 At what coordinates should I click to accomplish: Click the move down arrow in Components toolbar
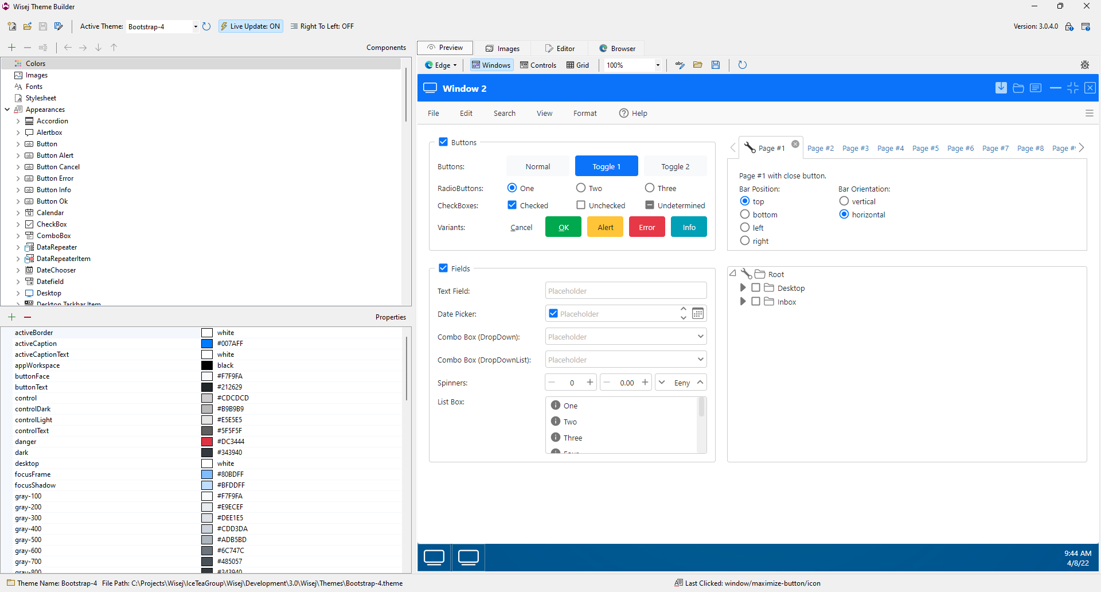99,48
